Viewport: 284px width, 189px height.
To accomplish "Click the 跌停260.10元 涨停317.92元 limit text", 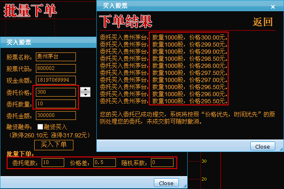I will (50, 135).
